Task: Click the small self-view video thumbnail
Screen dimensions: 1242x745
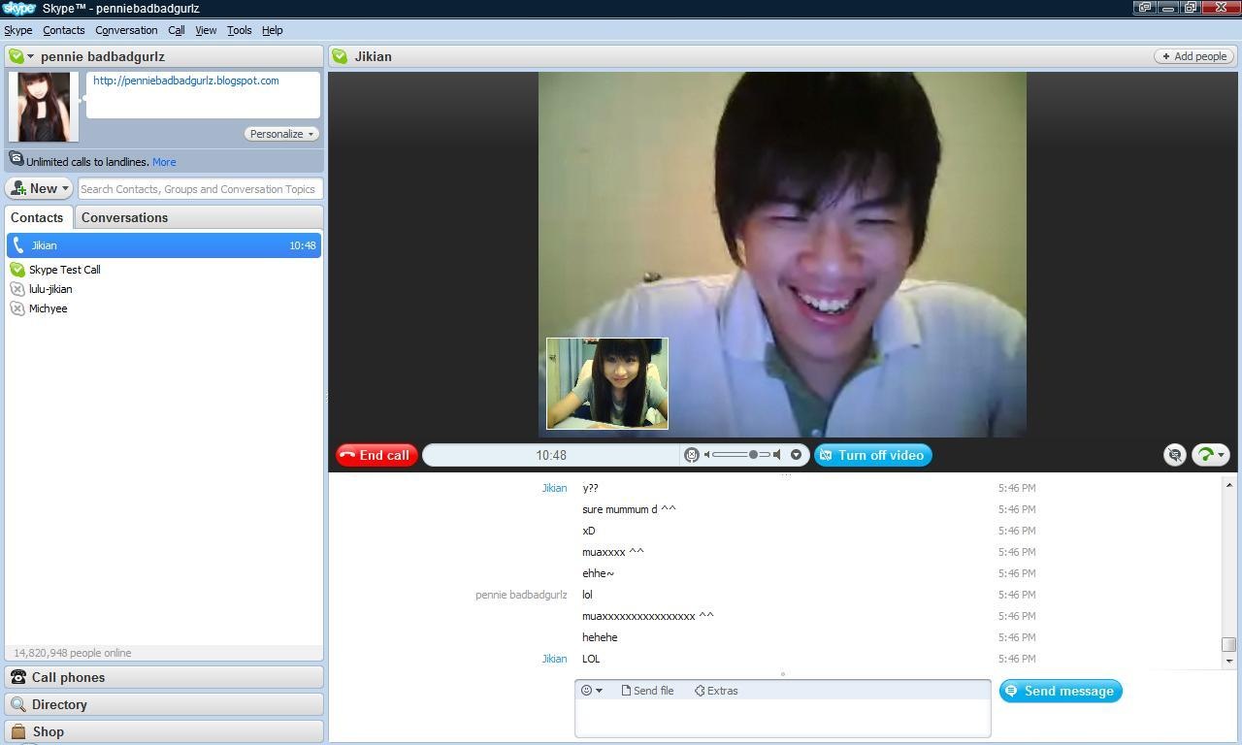Action: click(x=607, y=383)
